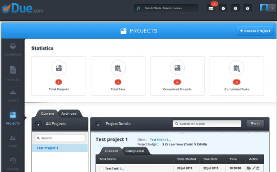The width and height of the screenshot is (277, 172).
Task: Click the dollar payments icon in header
Action: click(235, 9)
